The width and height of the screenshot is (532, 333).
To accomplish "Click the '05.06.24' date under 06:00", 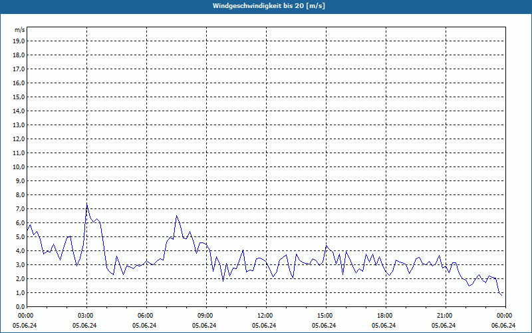I will 144,326.
